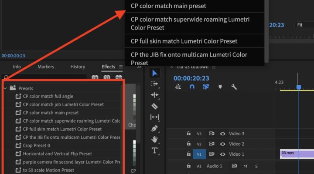Filter by Accelerated Effects icon
Screen dimensions: 314x174
click(x=95, y=77)
